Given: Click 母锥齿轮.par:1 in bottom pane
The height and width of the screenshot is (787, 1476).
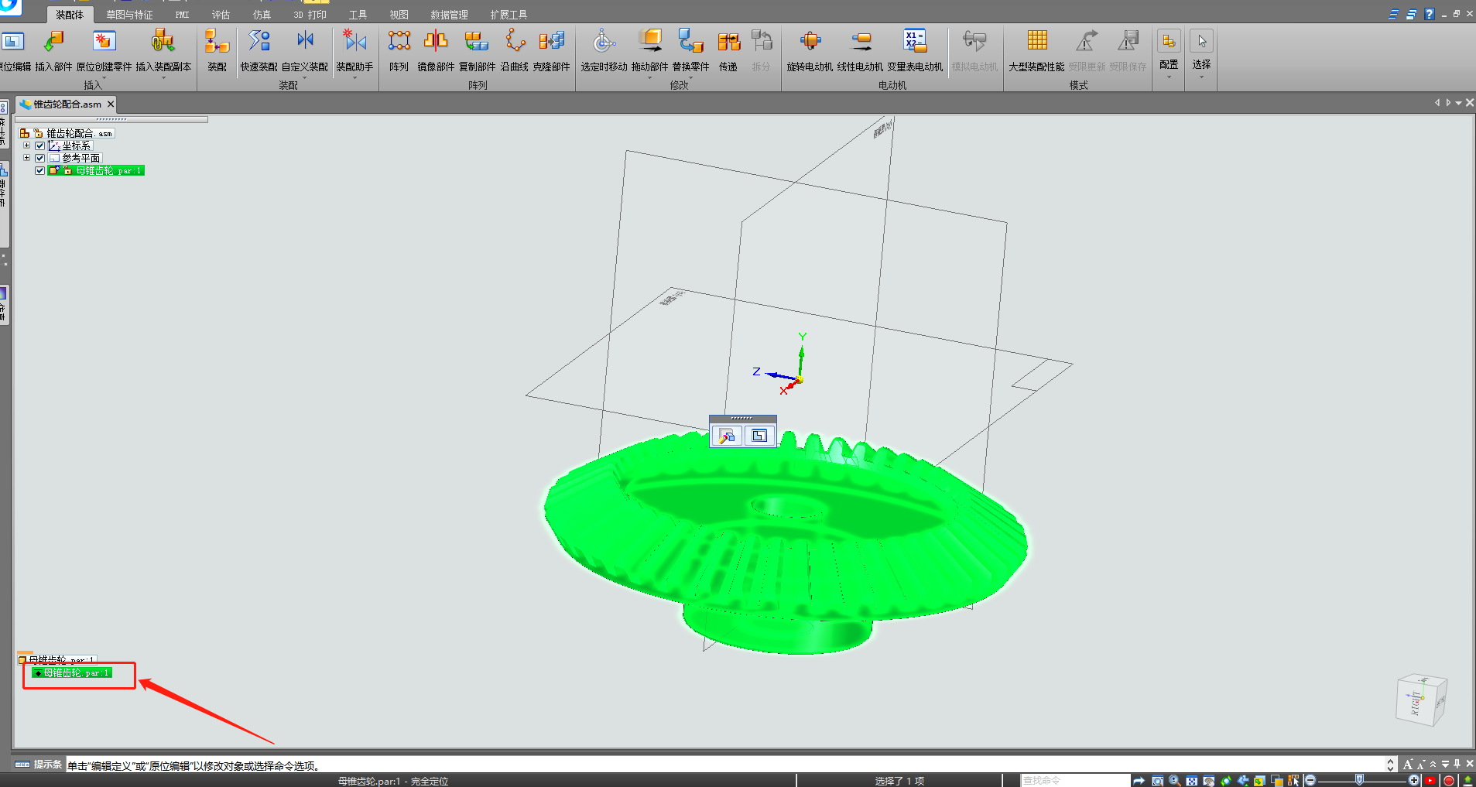Looking at the screenshot, I should click(72, 673).
